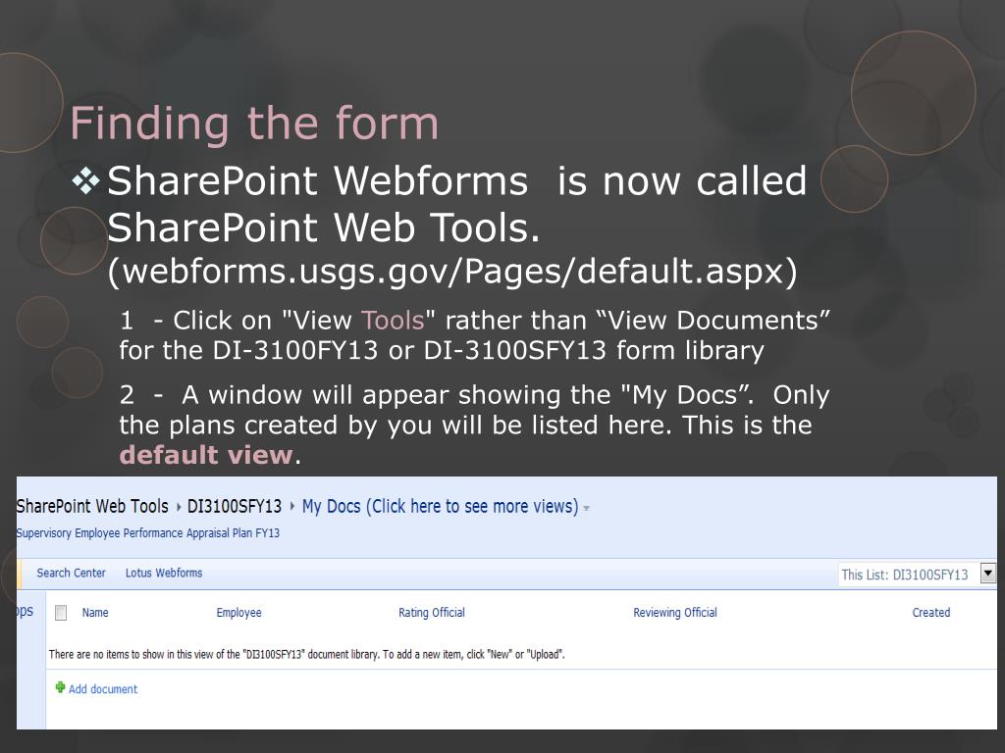Click DI3100SFY13 breadcrumb link

(x=234, y=507)
